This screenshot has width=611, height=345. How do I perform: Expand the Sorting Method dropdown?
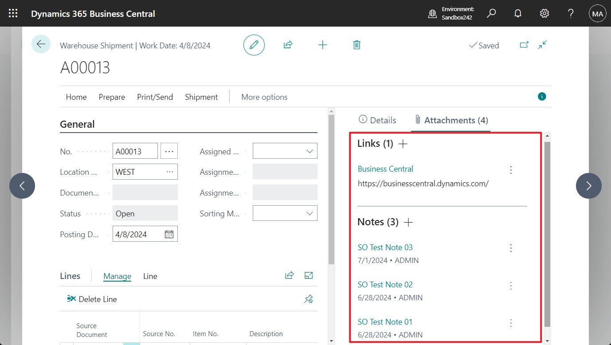309,213
